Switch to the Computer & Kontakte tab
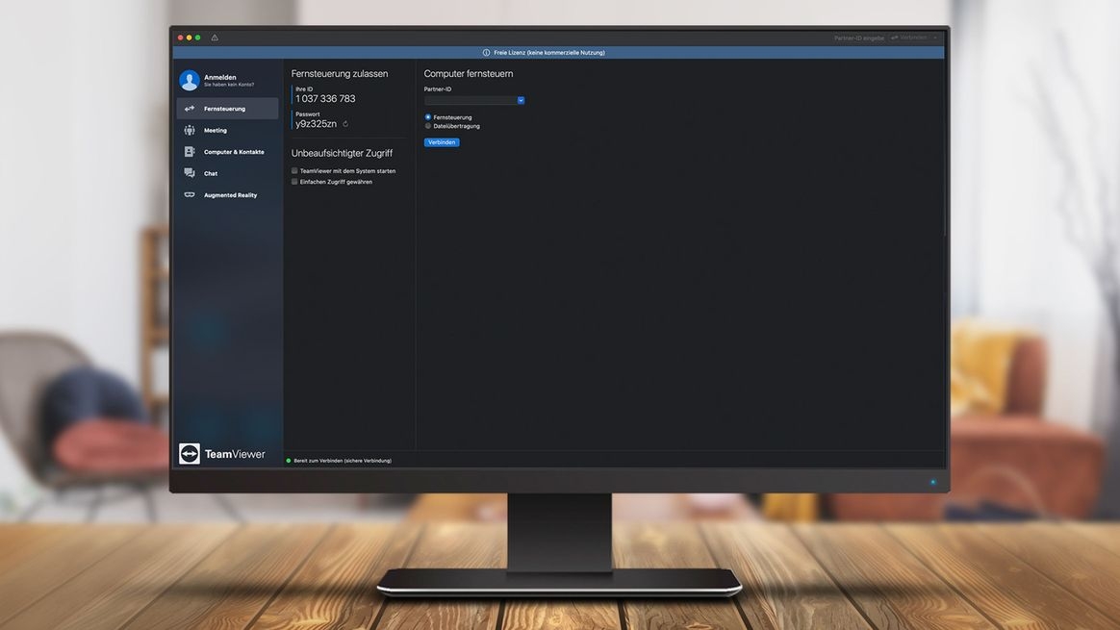Image resolution: width=1120 pixels, height=630 pixels. click(x=234, y=152)
